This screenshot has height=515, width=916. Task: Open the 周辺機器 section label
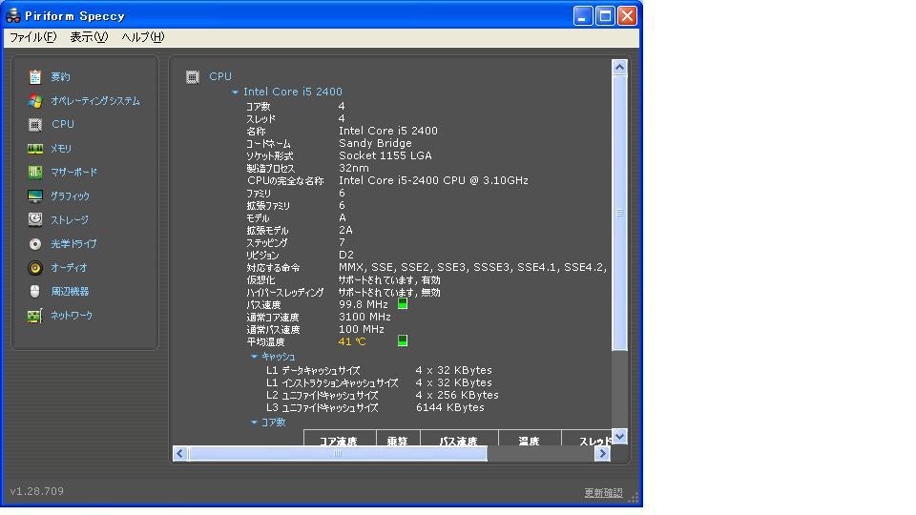(x=70, y=292)
